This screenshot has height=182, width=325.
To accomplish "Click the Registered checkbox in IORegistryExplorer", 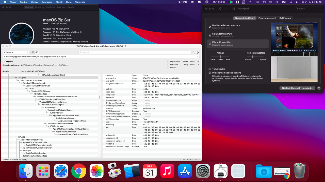I will pos(168,61).
